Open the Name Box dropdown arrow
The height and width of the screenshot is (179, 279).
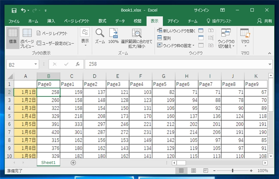pos(35,64)
